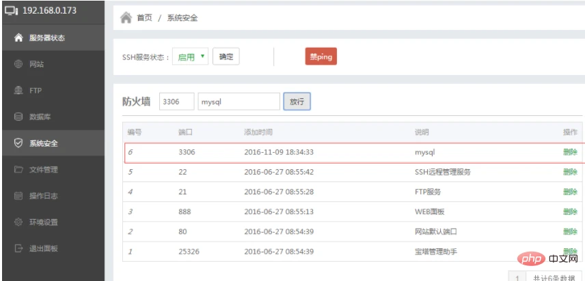The width and height of the screenshot is (585, 281).
Task: Click the 操作日志 calendar icon
Action: (18, 196)
